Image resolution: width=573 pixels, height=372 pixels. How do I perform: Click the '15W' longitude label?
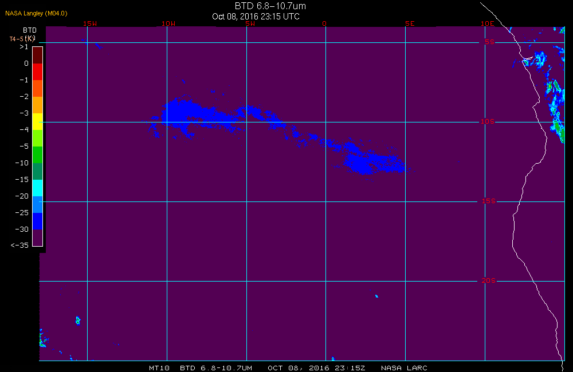pos(90,23)
